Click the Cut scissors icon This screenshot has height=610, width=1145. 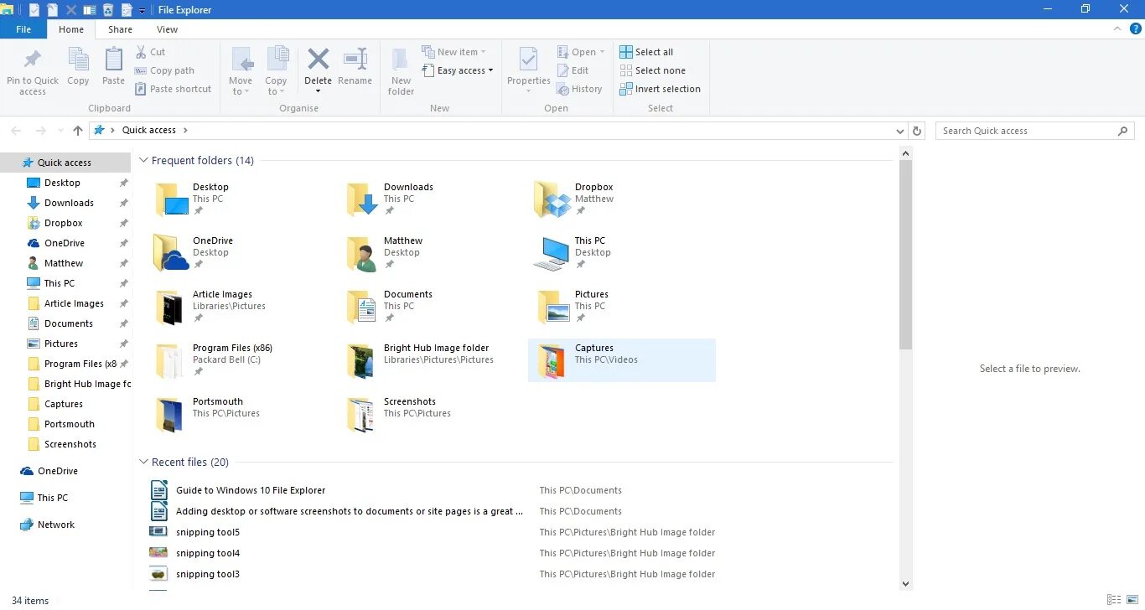[x=142, y=52]
